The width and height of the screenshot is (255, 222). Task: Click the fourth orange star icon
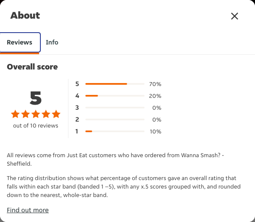[46, 114]
